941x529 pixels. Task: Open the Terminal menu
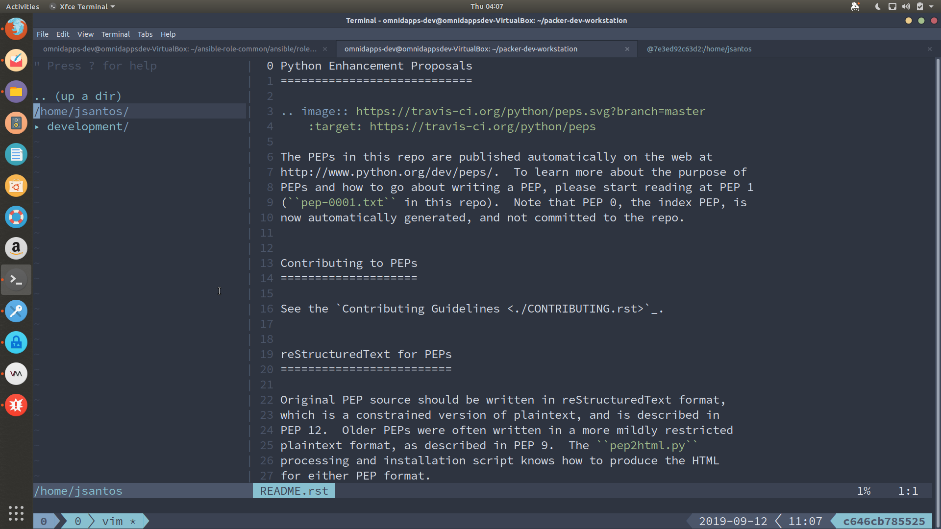coord(115,34)
